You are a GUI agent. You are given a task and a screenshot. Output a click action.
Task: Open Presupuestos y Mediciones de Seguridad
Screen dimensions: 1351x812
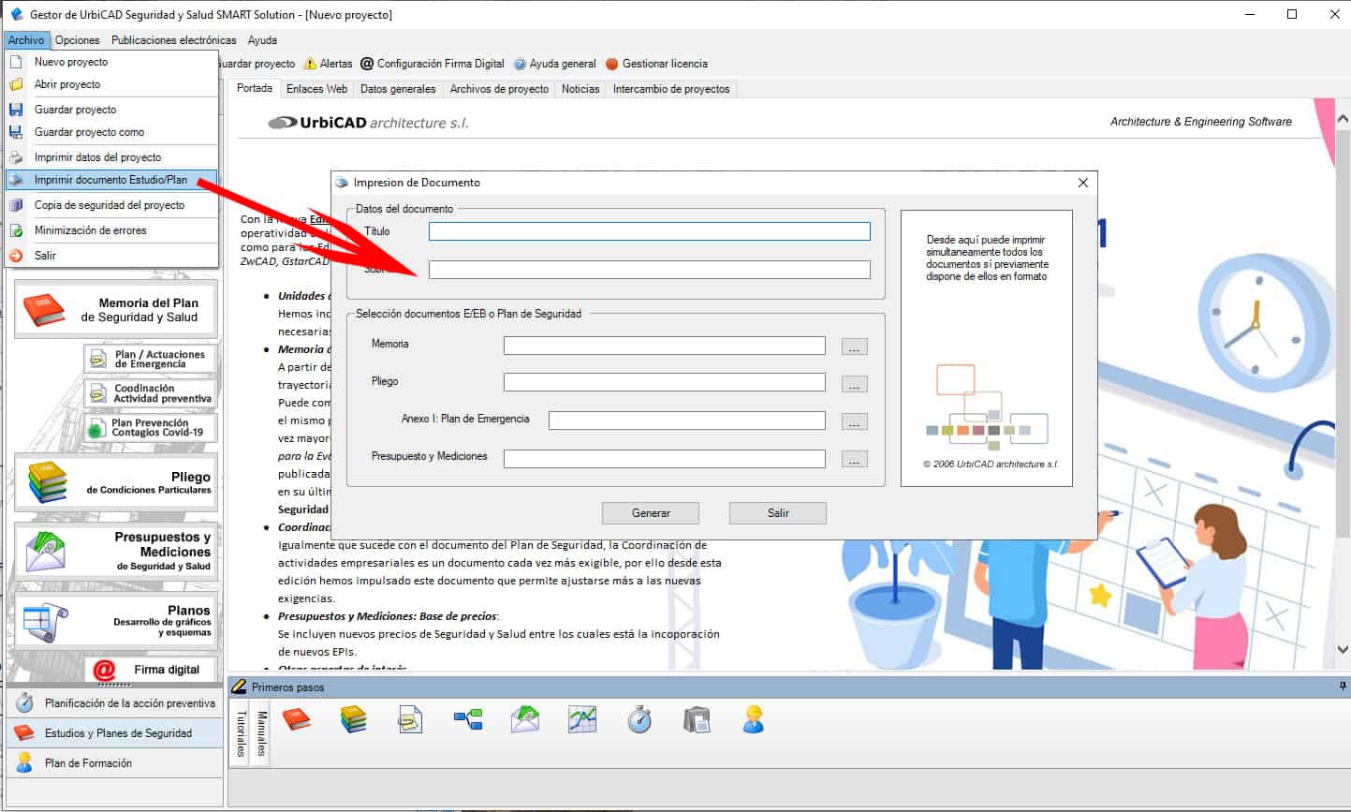coord(116,551)
